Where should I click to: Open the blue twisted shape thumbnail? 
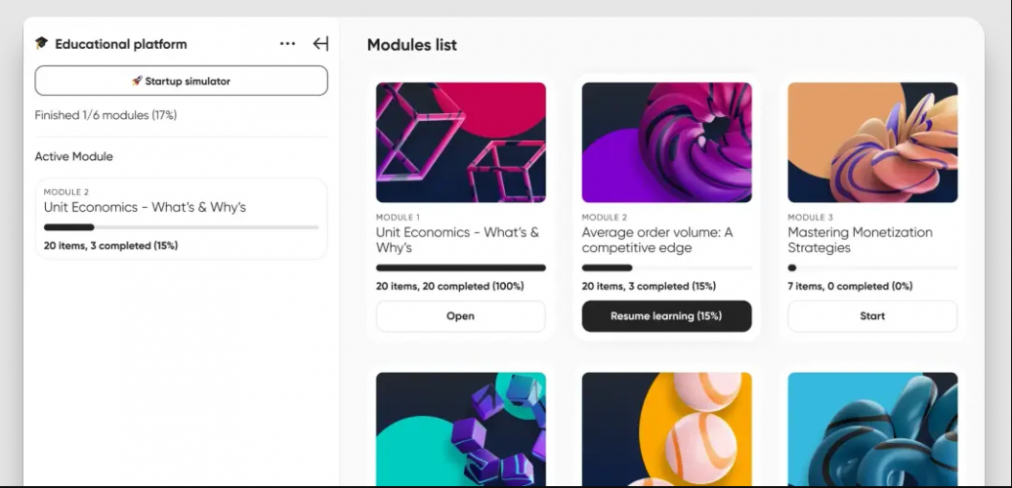tap(872, 428)
